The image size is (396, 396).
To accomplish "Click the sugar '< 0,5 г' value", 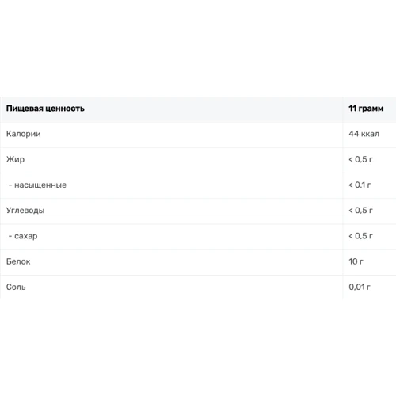I will pos(360,236).
